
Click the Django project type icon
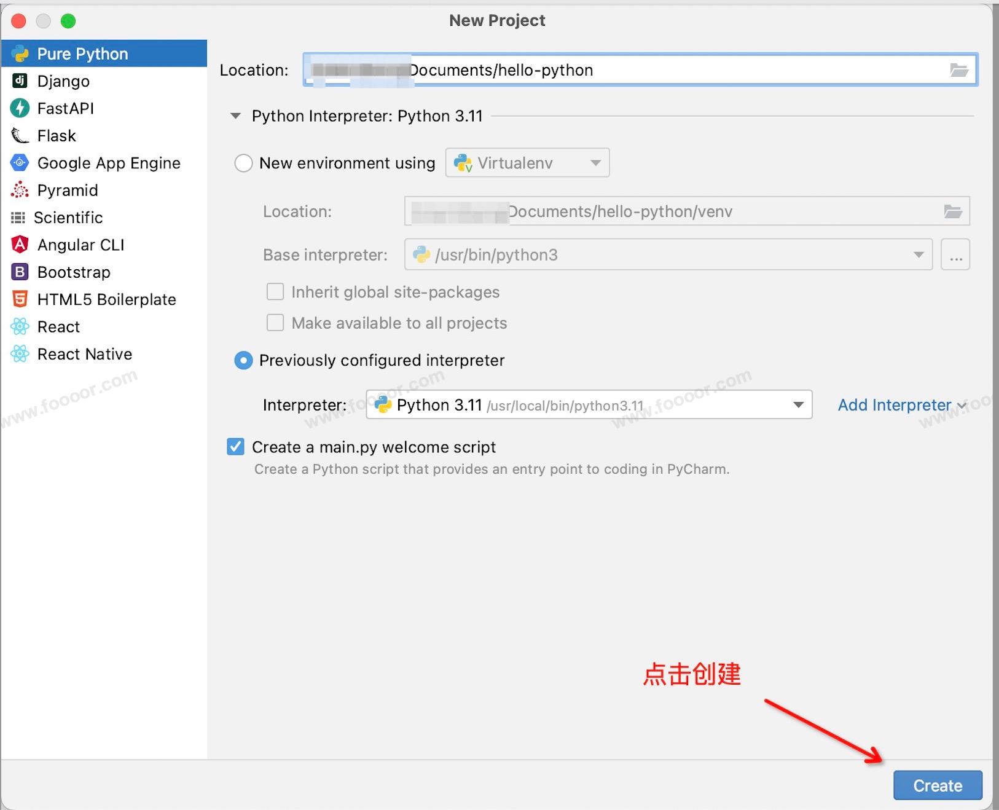(x=20, y=81)
